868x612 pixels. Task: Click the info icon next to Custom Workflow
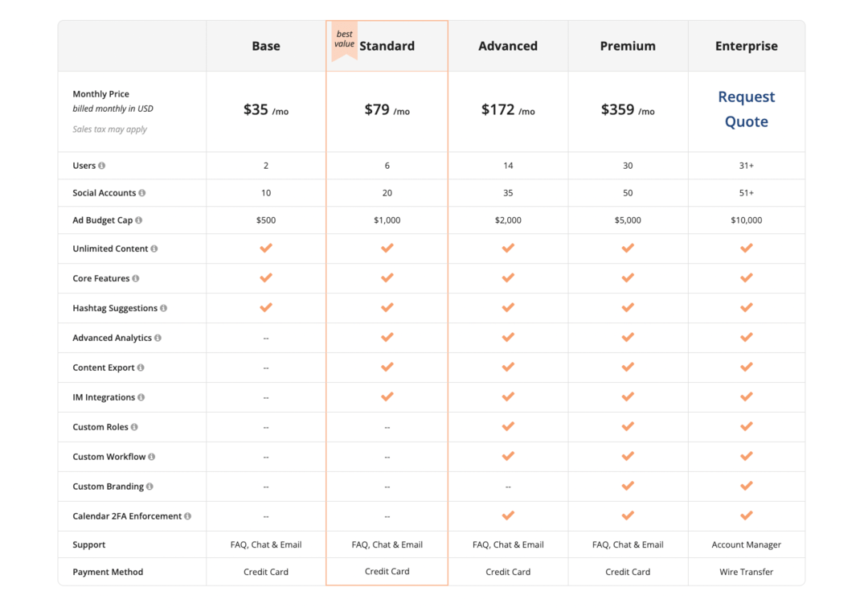click(152, 457)
